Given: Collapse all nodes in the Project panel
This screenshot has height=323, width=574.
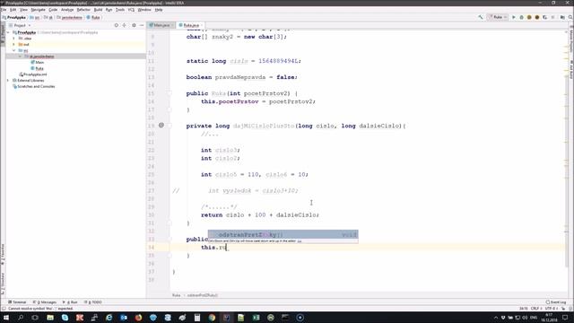Looking at the screenshot, I should [x=125, y=25].
